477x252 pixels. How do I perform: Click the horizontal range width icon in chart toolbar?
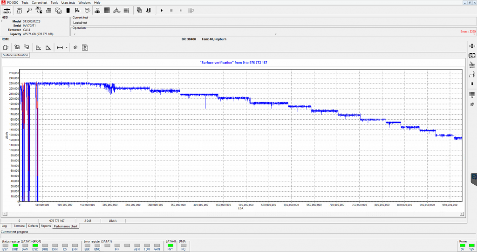click(60, 47)
